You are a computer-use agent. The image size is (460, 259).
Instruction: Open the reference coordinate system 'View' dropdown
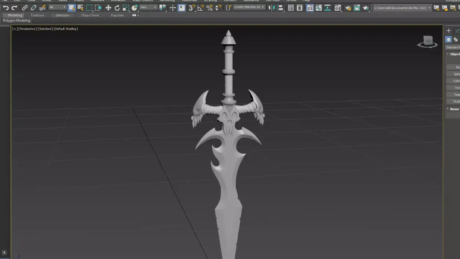point(148,7)
